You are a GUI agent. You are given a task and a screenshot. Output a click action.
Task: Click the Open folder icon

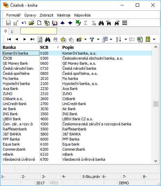[32, 23]
